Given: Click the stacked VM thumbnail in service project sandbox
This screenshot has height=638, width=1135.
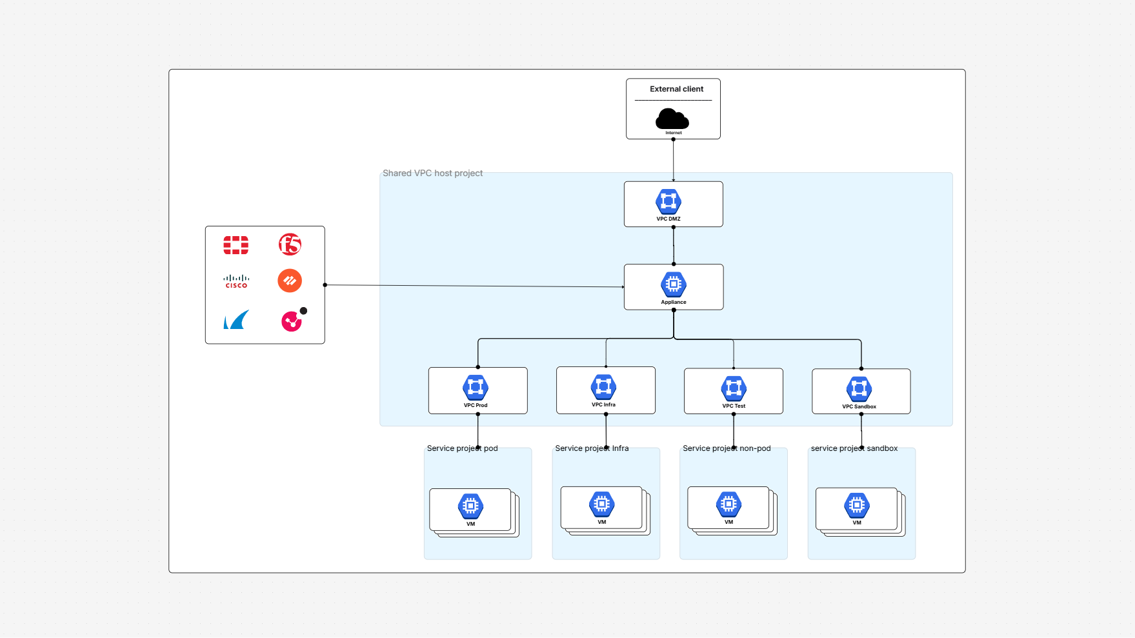Looking at the screenshot, I should (857, 505).
